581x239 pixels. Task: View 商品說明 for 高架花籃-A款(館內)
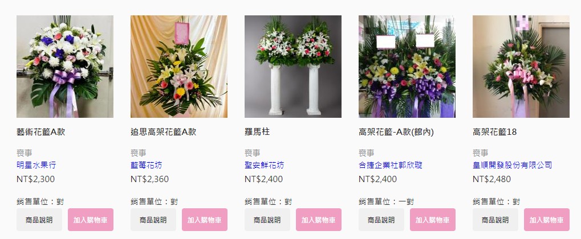tap(381, 220)
